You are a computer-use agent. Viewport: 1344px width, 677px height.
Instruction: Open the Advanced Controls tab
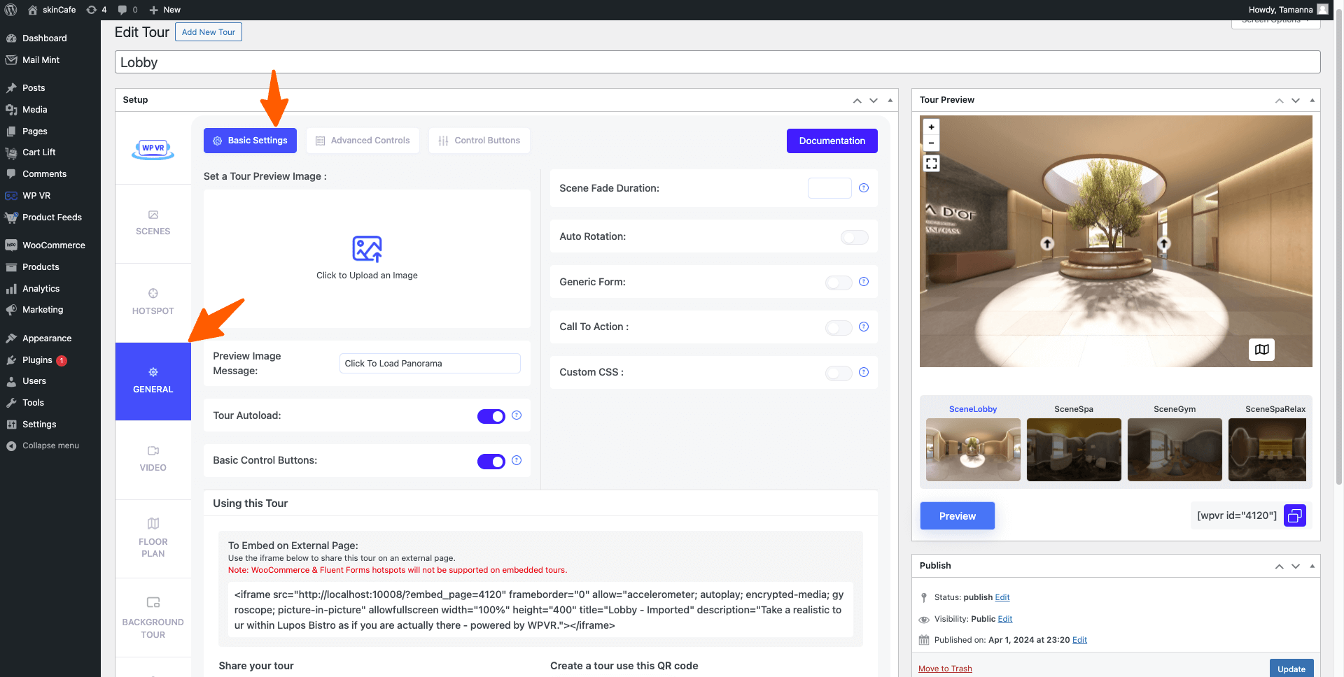pos(363,141)
